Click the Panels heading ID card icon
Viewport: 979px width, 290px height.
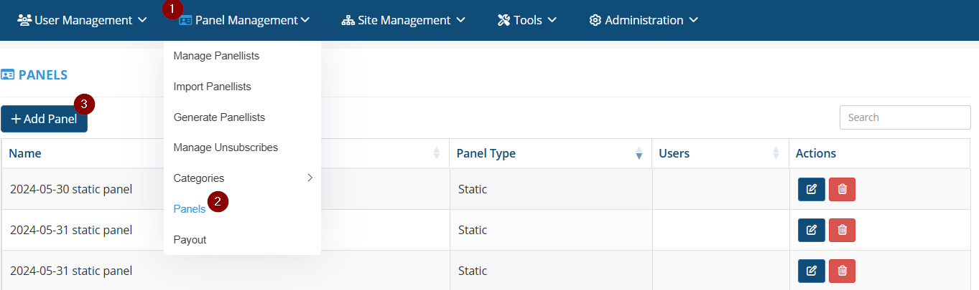tap(8, 74)
